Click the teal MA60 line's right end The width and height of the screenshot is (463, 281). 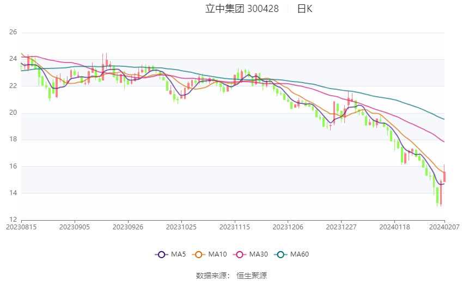coord(443,119)
